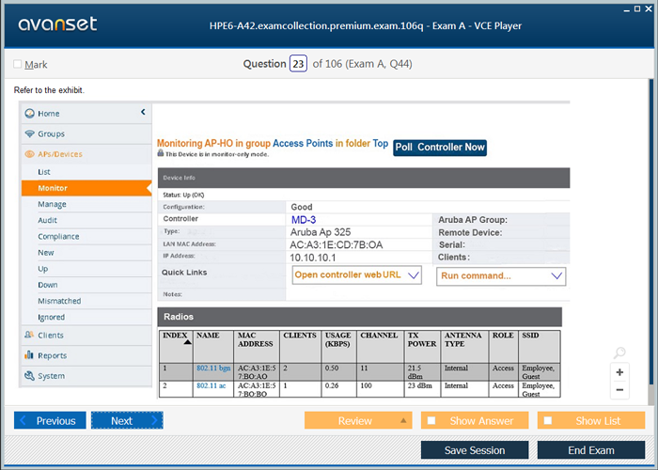The image size is (658, 470).
Task: Click the Home dashboard icon in sidebar
Action: pyautogui.click(x=29, y=114)
